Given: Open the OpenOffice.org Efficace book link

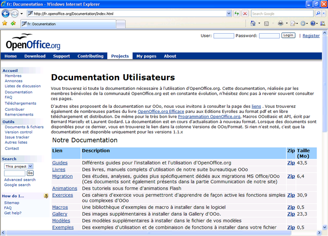Looking at the screenshot, I should (x=161, y=112).
